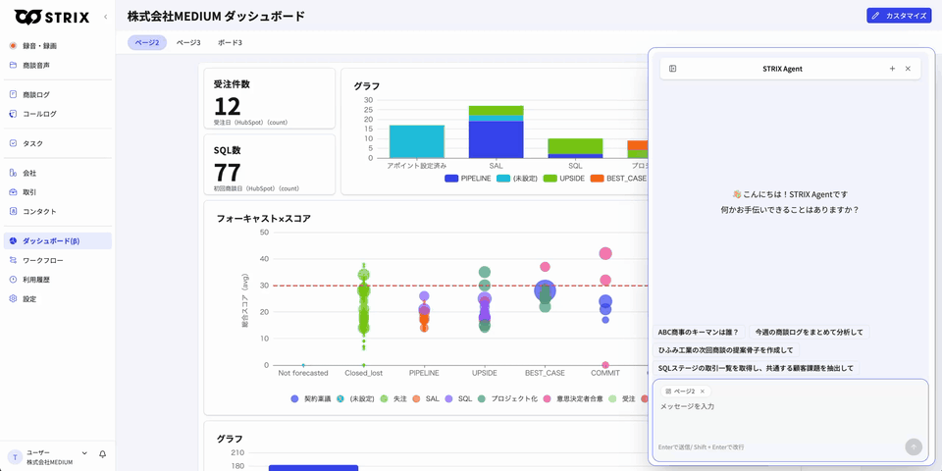Toggle the SAL series in the scatter legend
This screenshot has width=942, height=471.
point(425,398)
